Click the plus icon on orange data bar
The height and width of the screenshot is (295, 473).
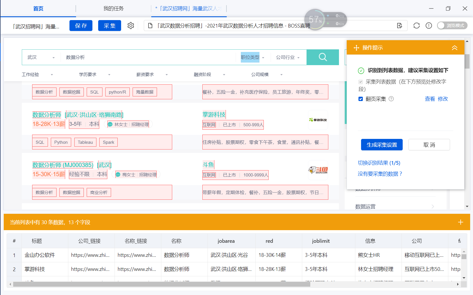[461, 222]
